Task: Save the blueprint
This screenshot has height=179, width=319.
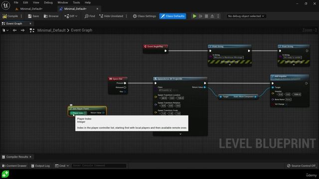Action: point(33,16)
